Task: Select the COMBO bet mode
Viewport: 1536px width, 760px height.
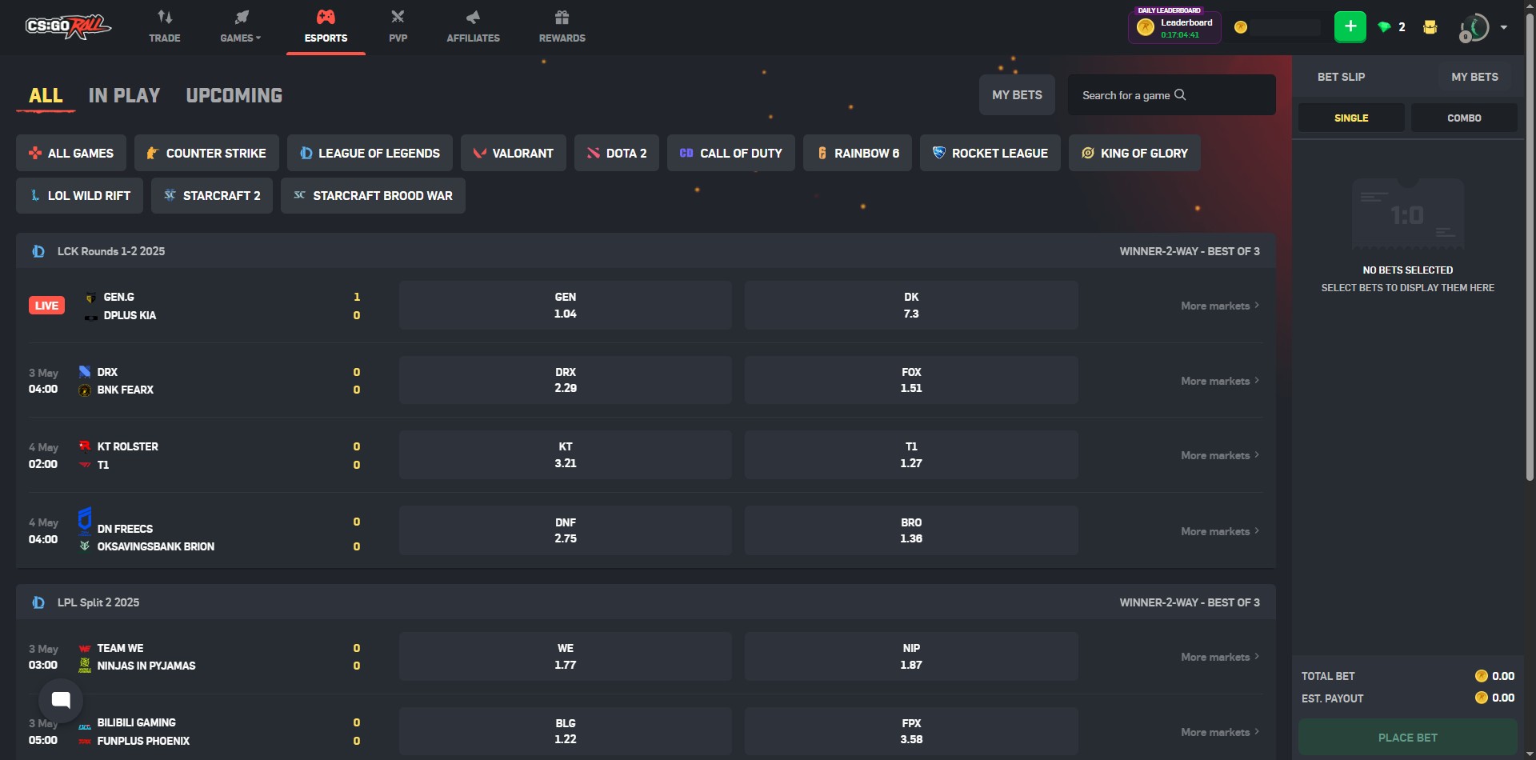Action: 1464,118
